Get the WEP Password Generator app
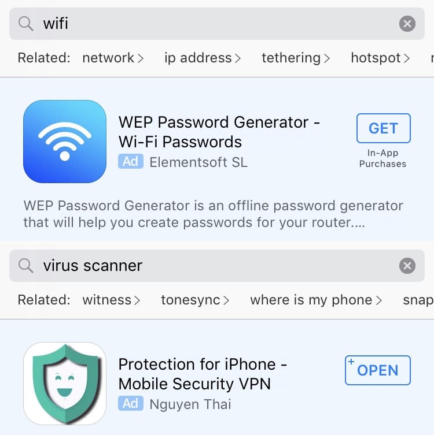 [384, 128]
